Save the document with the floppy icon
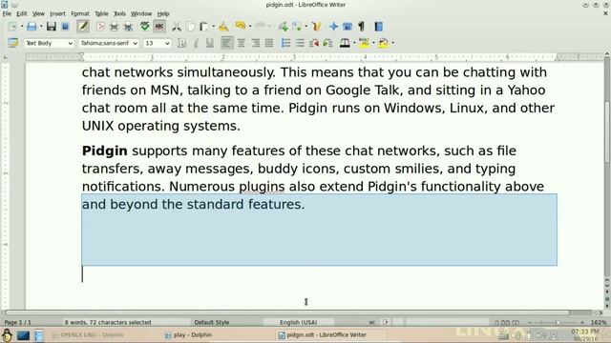The height and width of the screenshot is (343, 611). pos(51,27)
